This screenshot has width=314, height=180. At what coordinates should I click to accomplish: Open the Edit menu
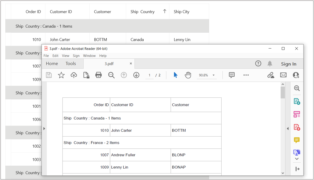coord(55,56)
